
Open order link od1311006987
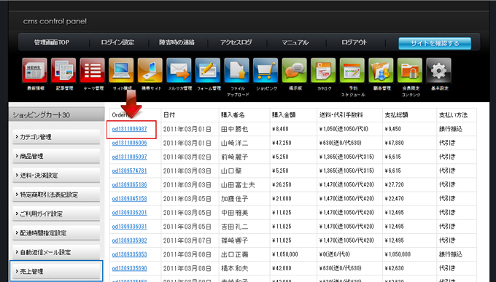coord(129,129)
